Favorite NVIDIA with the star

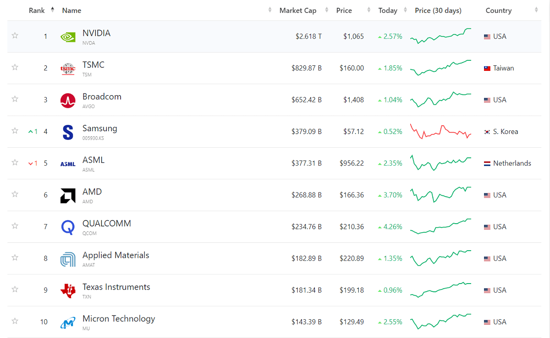click(x=15, y=36)
